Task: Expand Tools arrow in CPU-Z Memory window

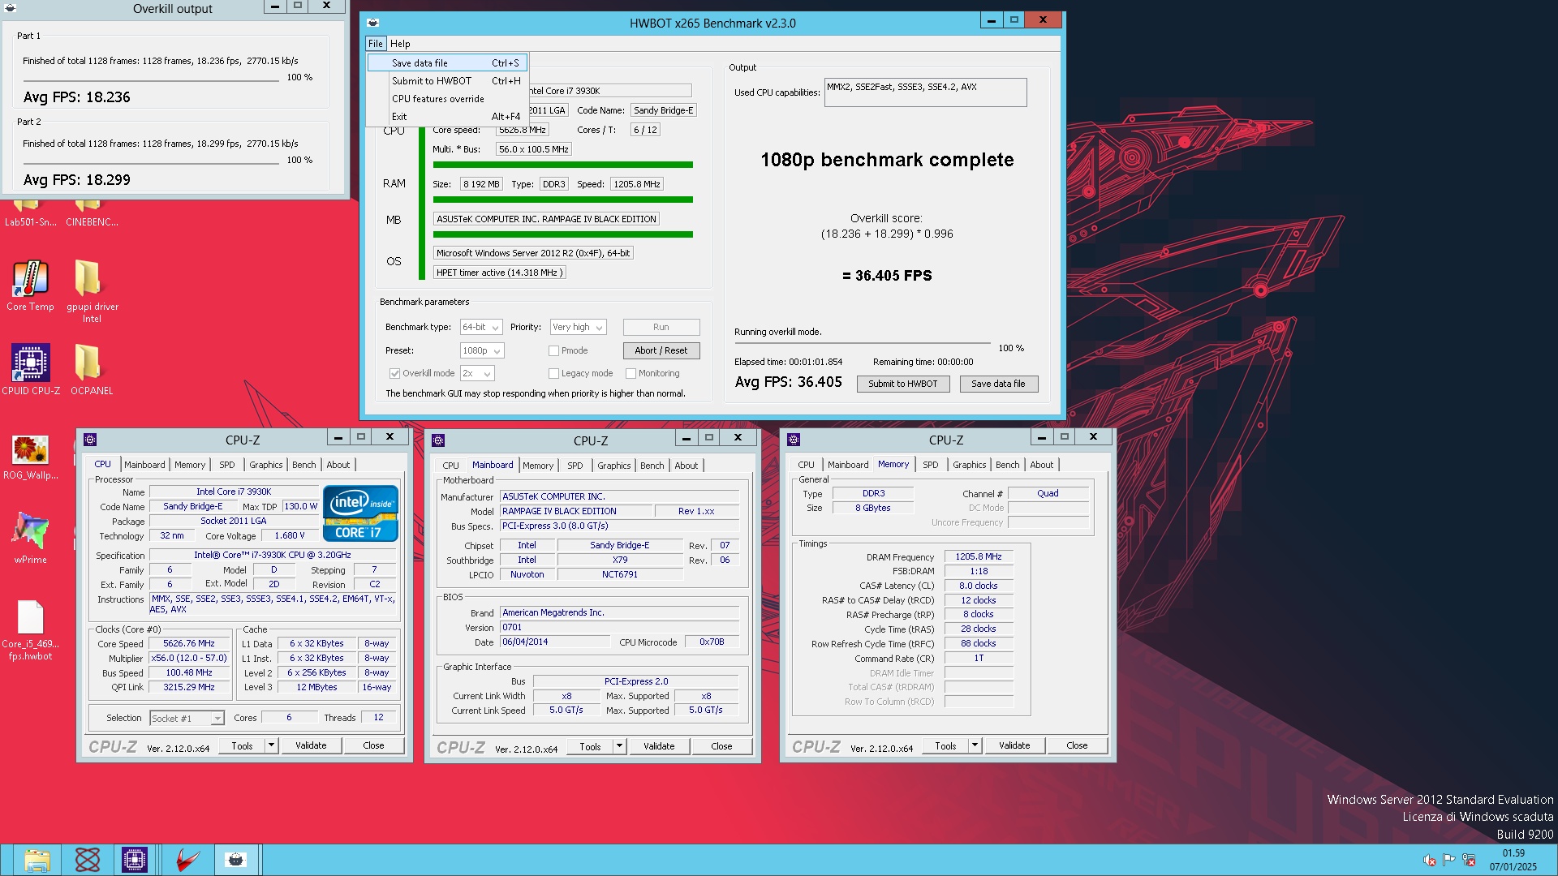Action: click(x=975, y=745)
